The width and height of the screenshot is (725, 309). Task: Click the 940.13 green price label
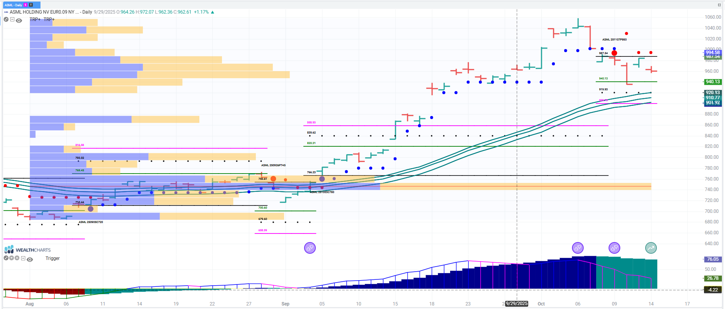713,82
